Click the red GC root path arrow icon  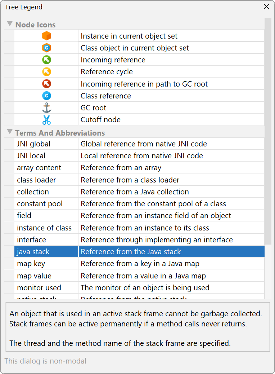pos(46,84)
